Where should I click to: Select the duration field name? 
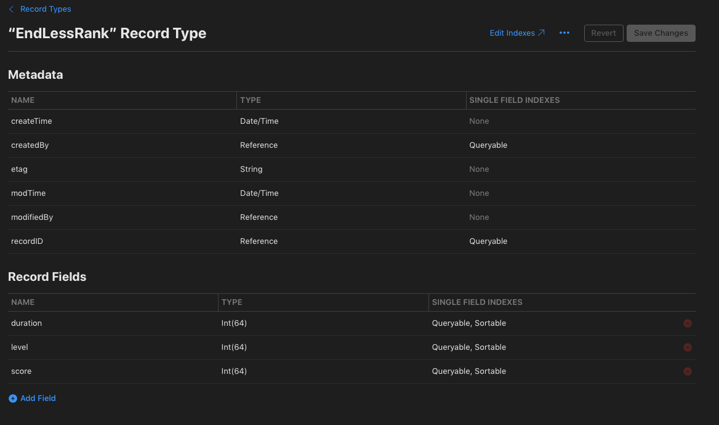(26, 323)
